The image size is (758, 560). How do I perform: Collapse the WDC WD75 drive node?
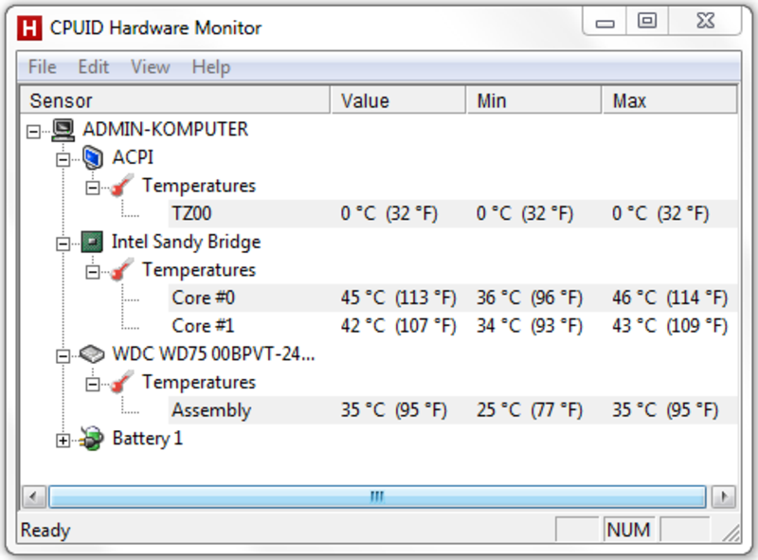tap(63, 356)
